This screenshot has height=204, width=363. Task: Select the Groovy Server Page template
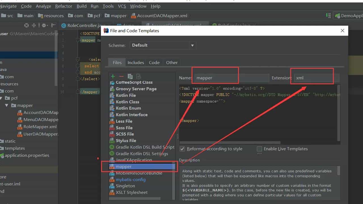136,89
